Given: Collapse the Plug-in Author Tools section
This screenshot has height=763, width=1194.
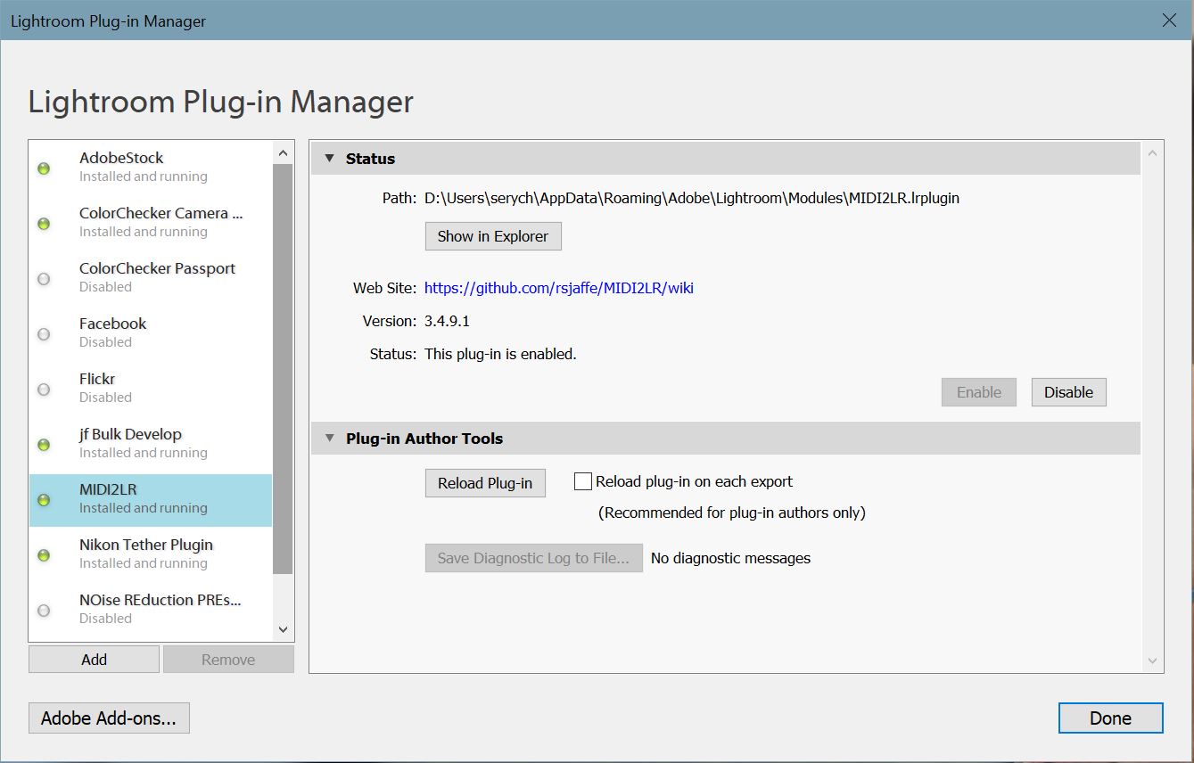Looking at the screenshot, I should [328, 439].
